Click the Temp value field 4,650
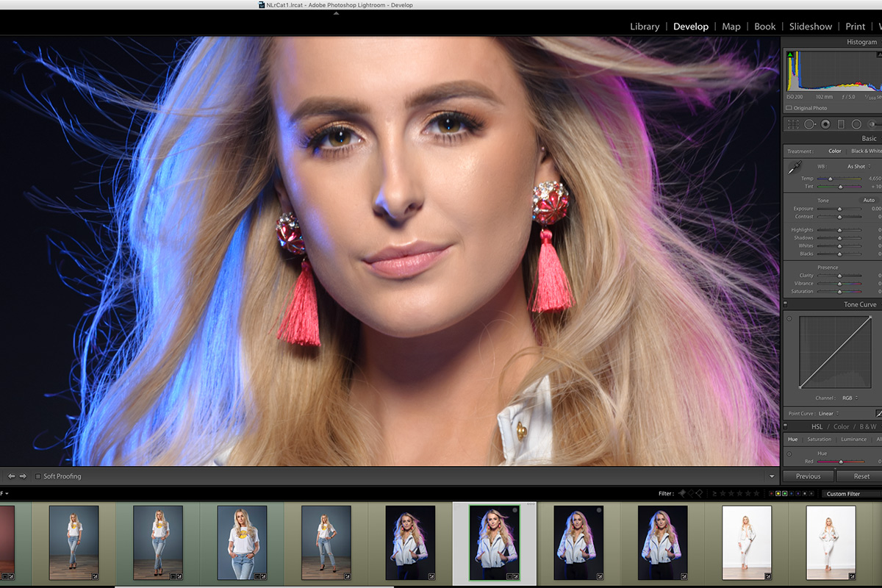The width and height of the screenshot is (882, 588). pos(874,179)
